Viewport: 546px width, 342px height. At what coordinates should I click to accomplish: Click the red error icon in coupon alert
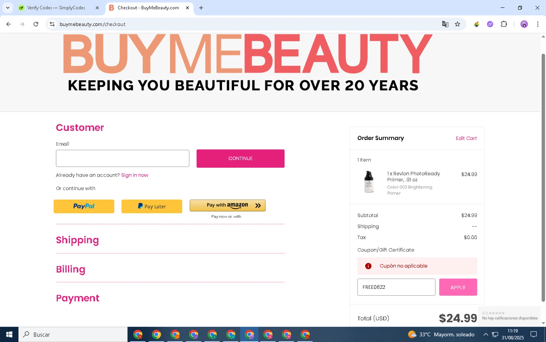[368, 266]
